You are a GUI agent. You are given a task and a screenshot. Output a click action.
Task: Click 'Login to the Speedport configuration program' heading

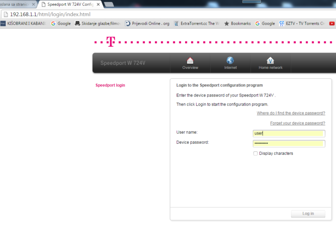(220, 85)
